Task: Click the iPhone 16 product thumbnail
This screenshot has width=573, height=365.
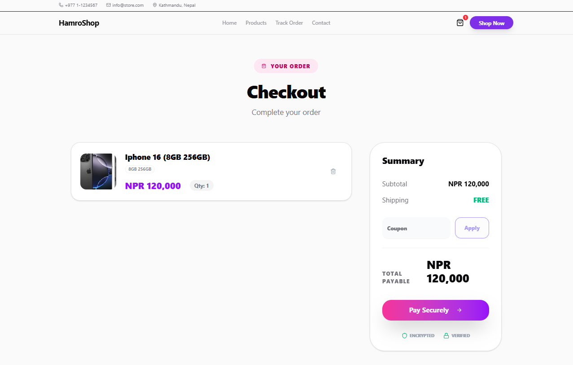Action: pyautogui.click(x=98, y=172)
